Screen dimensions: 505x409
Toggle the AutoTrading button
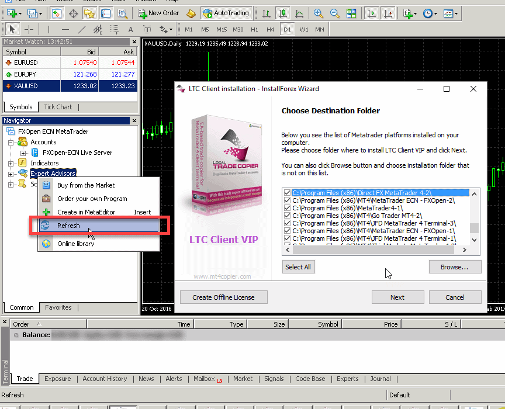point(226,13)
